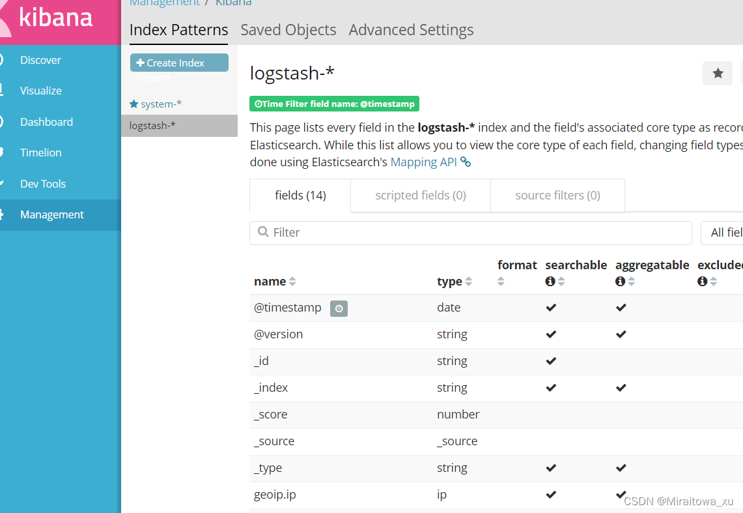Select the source filters (0) tab

pyautogui.click(x=557, y=196)
